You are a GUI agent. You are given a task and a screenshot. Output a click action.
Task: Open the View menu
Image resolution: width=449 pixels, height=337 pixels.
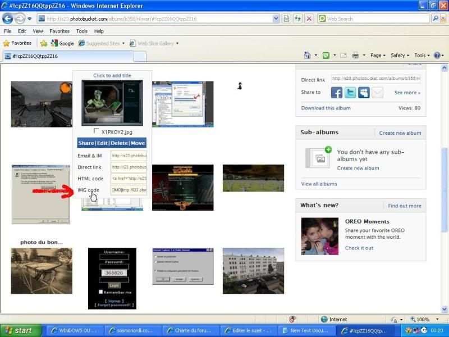(38, 31)
